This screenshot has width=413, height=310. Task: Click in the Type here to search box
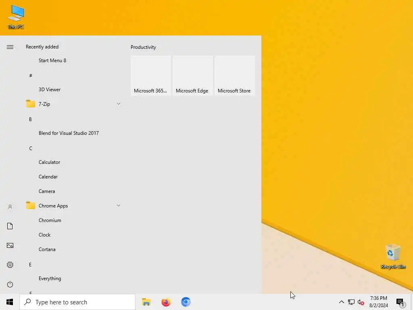point(77,302)
